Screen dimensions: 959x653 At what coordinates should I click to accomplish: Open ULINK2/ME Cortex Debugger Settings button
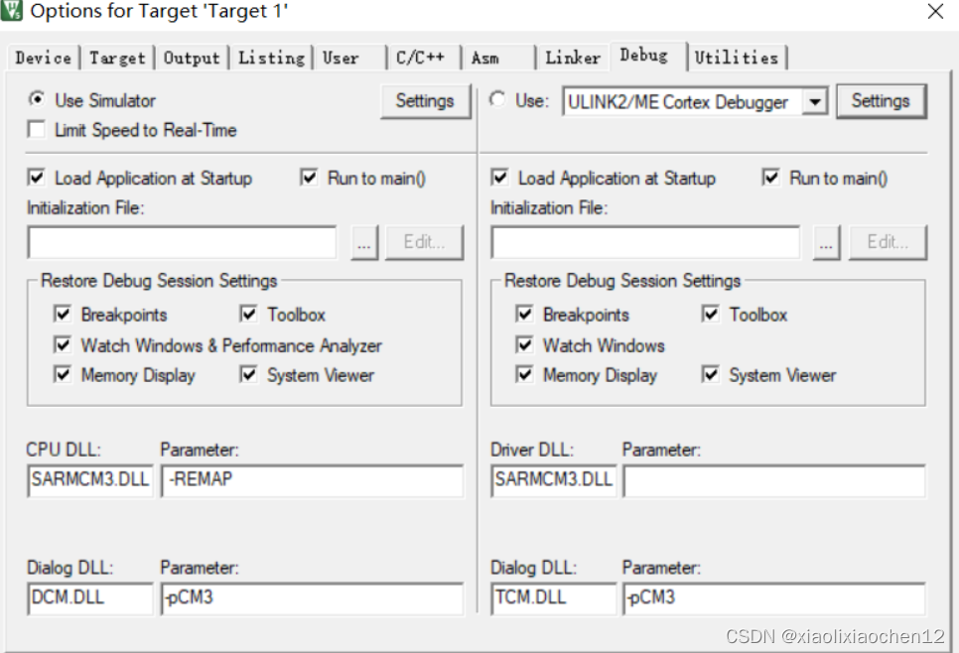pyautogui.click(x=881, y=101)
